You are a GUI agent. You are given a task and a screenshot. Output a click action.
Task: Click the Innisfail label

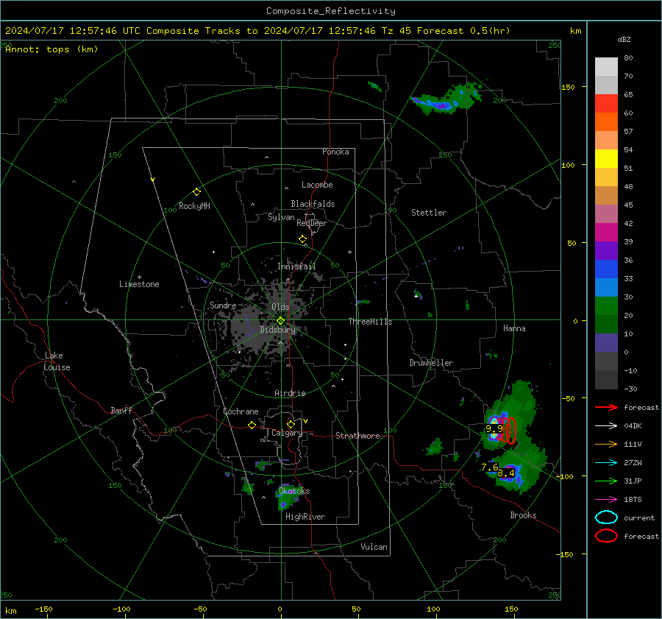coord(296,266)
